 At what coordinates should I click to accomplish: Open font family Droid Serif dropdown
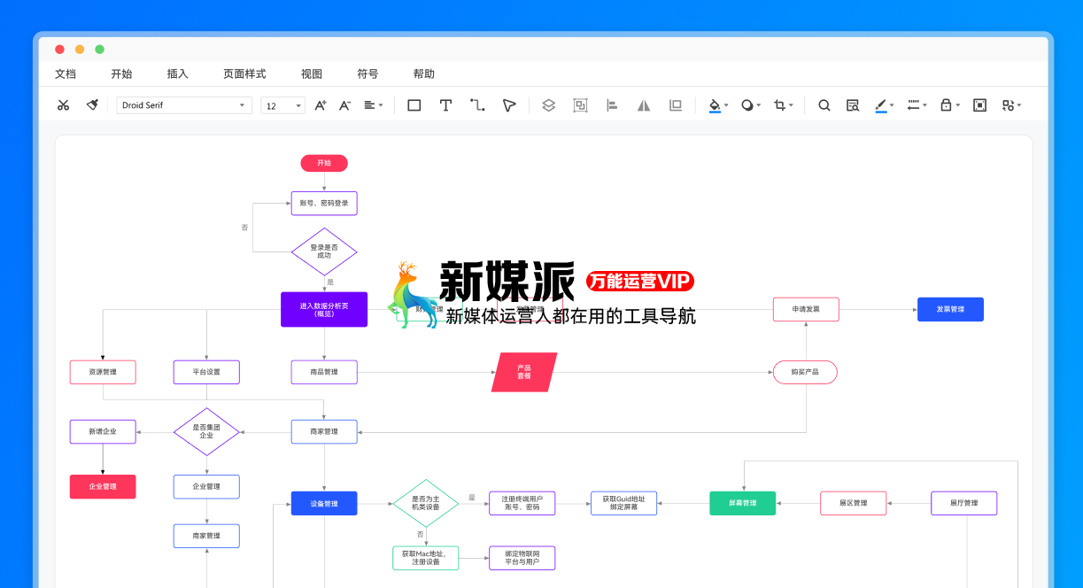pos(184,105)
